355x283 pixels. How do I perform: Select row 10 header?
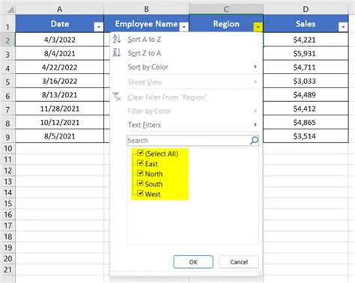(7, 148)
